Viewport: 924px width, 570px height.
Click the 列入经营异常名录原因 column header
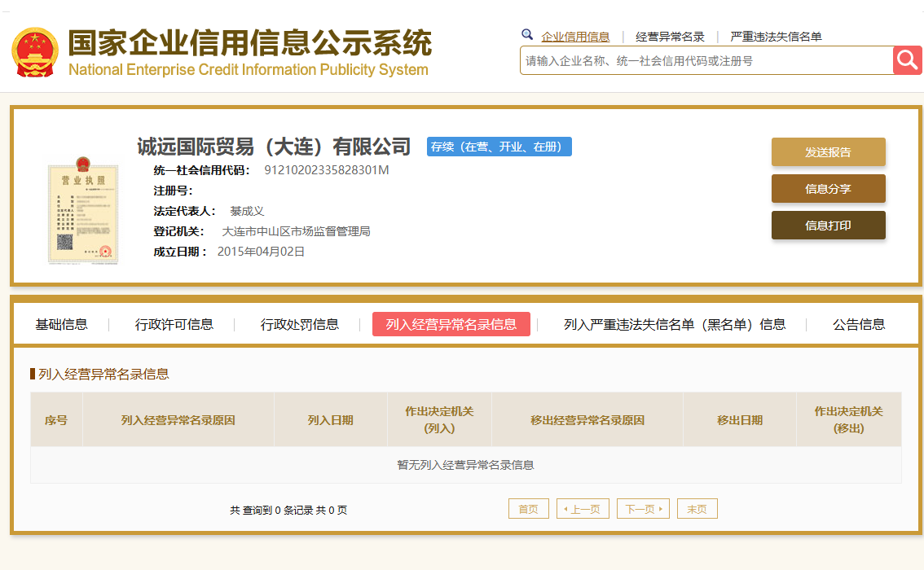point(178,420)
